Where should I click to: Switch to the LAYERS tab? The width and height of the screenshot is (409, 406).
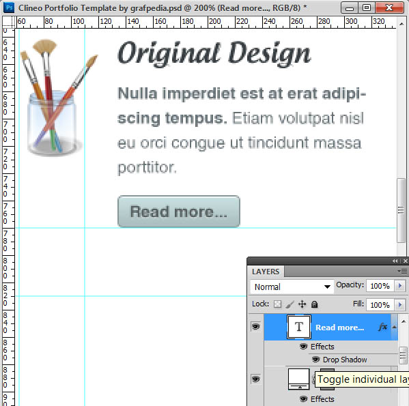(266, 272)
